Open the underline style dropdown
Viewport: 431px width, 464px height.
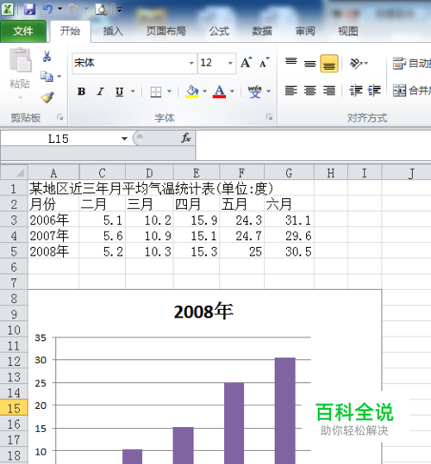pyautogui.click(x=133, y=91)
